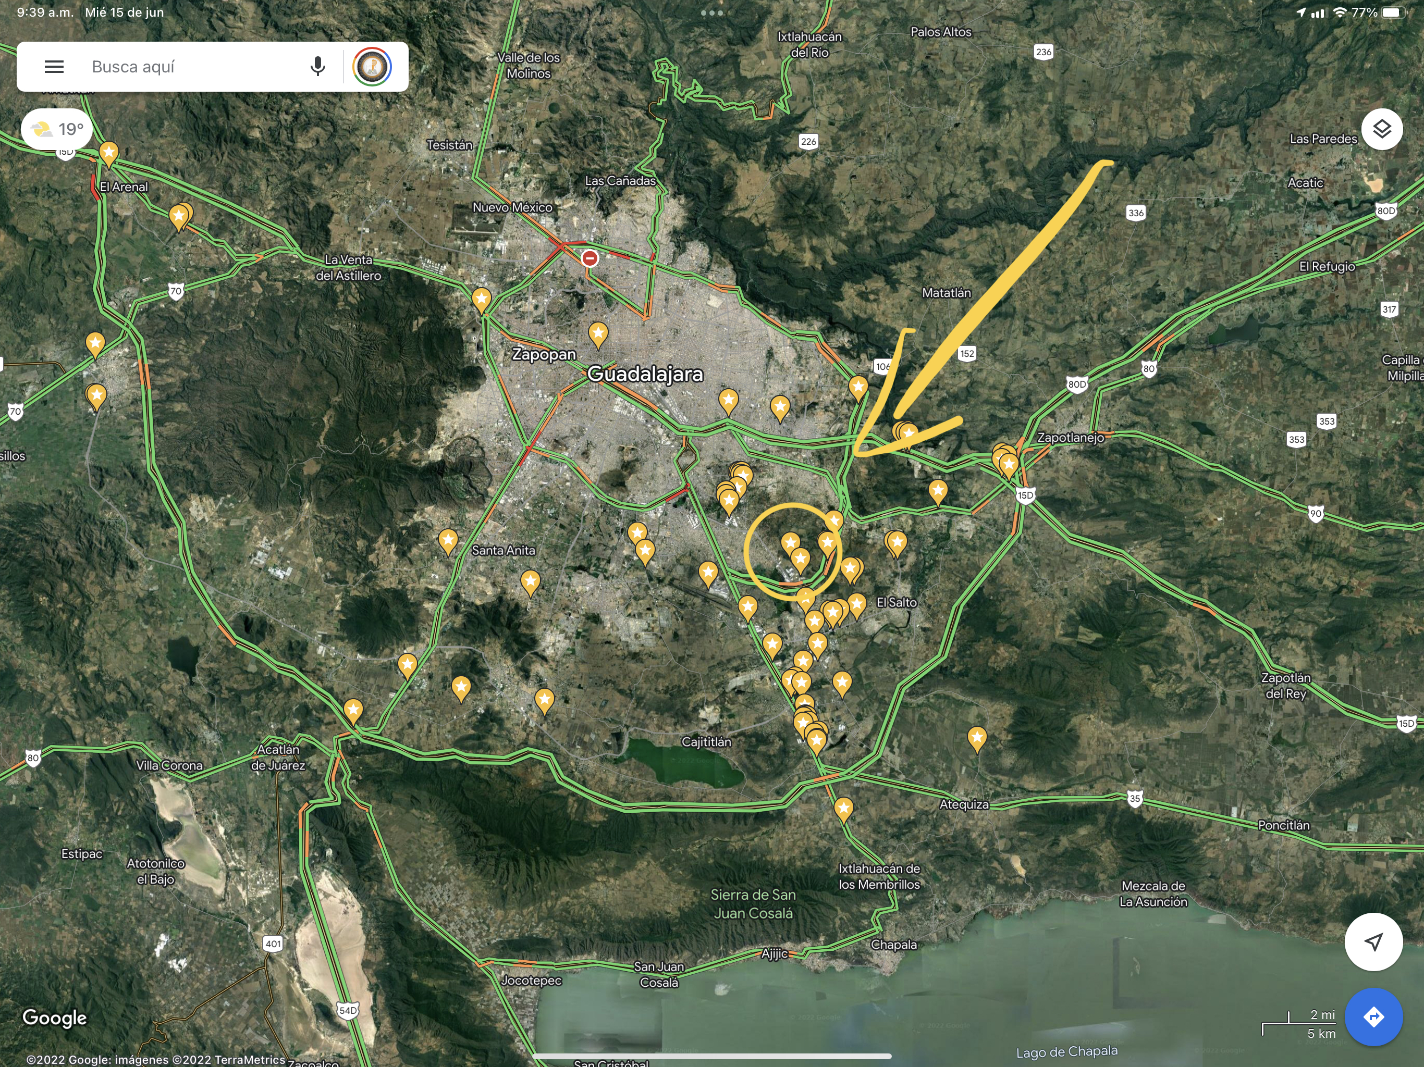Image resolution: width=1424 pixels, height=1067 pixels.
Task: Select the saved star pin near El Arenal
Action: pos(109,153)
